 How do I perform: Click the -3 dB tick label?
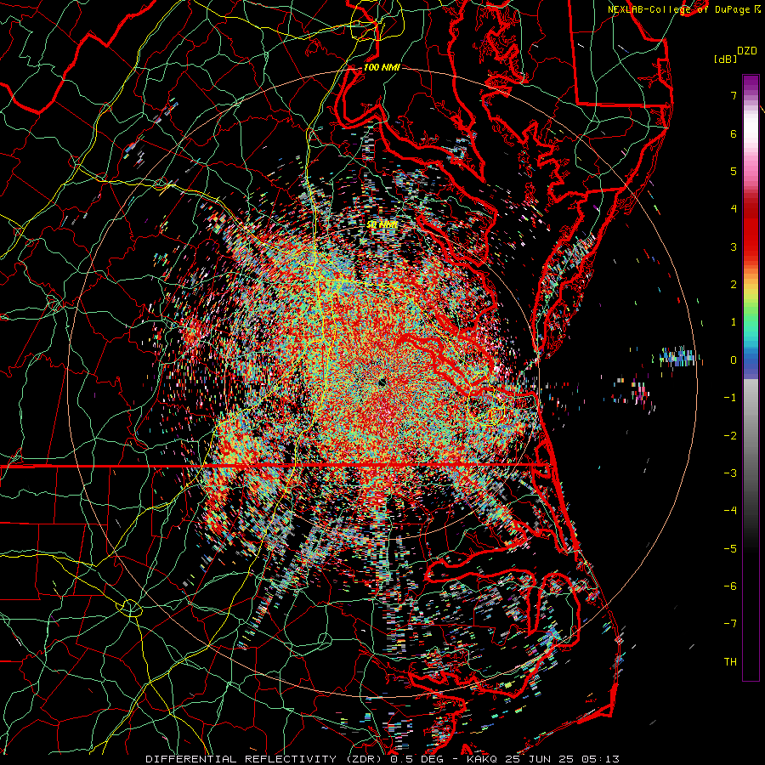click(730, 473)
